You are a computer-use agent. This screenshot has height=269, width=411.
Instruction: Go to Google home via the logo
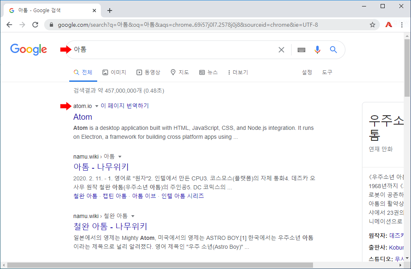click(x=29, y=49)
